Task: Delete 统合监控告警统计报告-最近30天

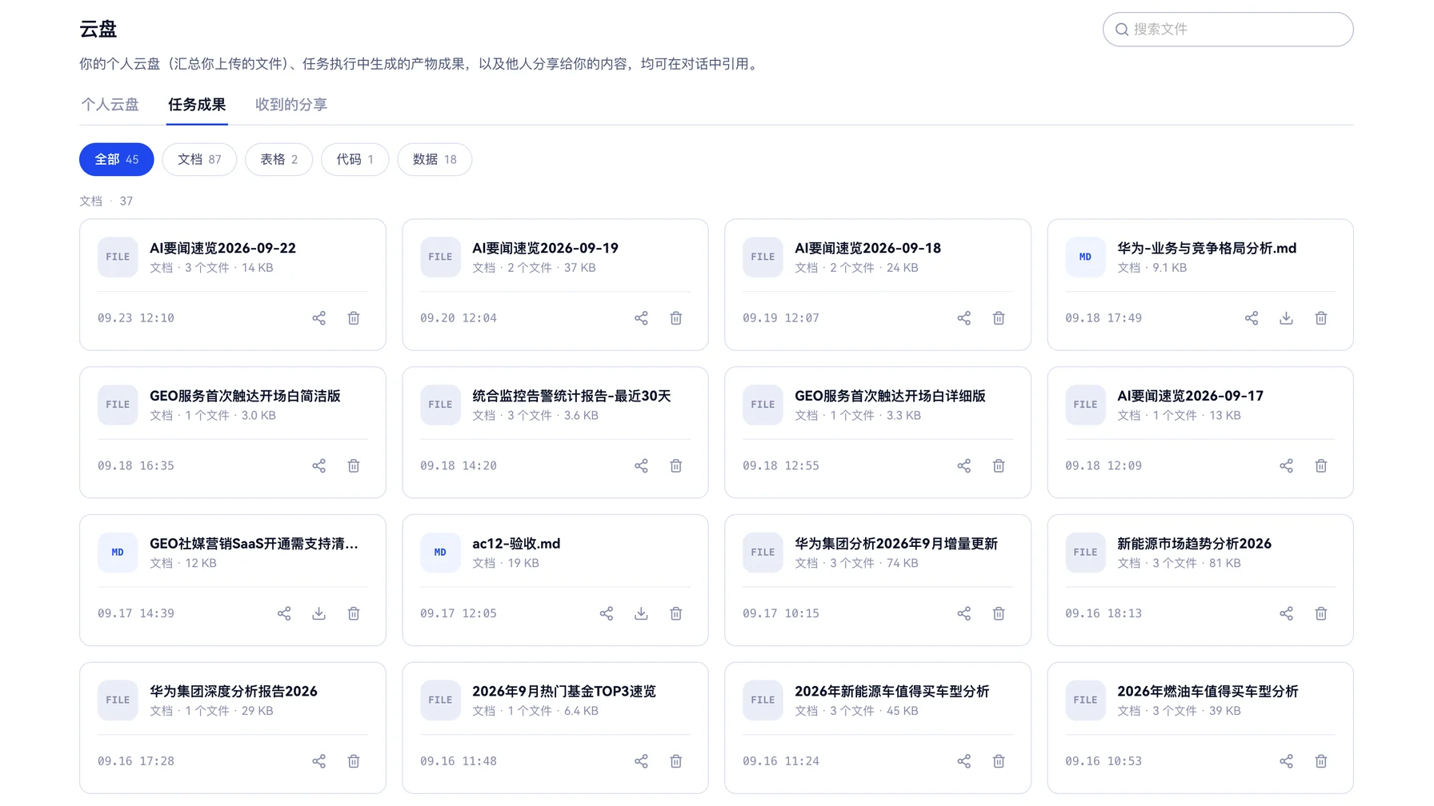Action: click(x=676, y=465)
